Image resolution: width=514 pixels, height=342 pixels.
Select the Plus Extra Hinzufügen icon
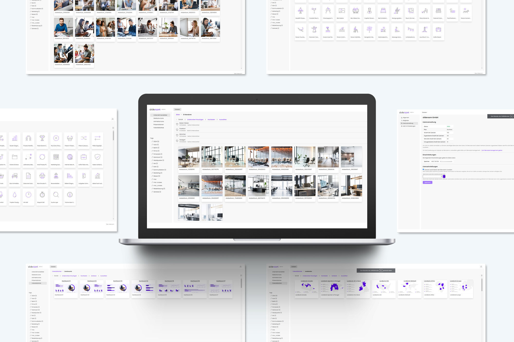(56, 140)
